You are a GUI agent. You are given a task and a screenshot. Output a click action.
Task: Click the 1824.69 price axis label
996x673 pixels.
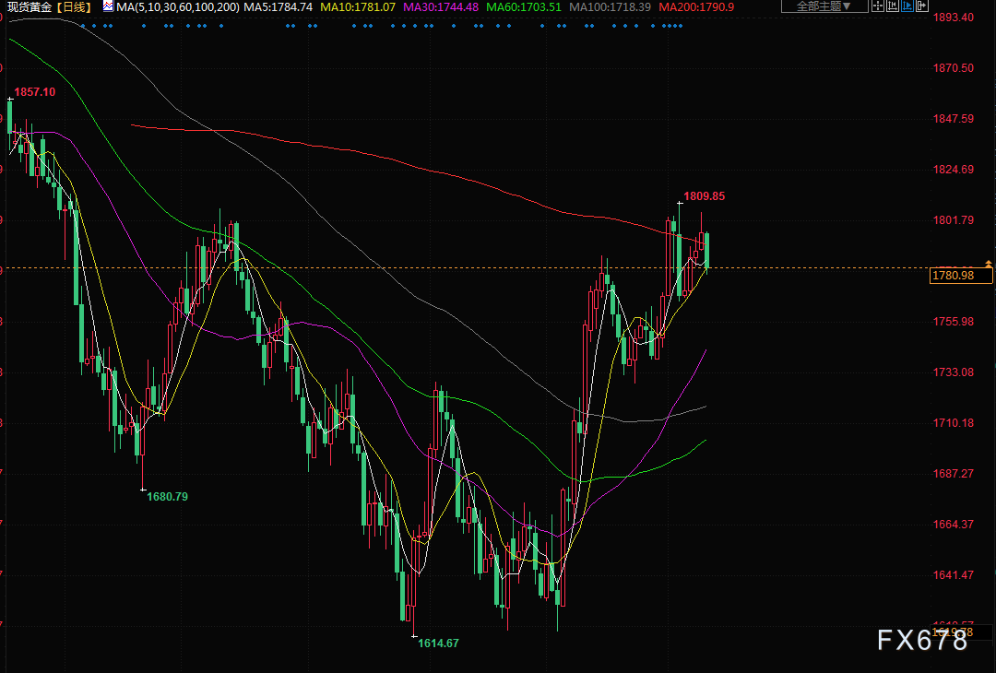click(x=953, y=170)
